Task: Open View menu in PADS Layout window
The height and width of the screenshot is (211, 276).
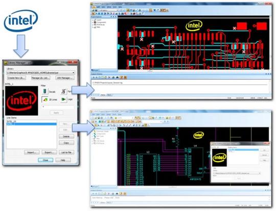Action: click(103, 7)
